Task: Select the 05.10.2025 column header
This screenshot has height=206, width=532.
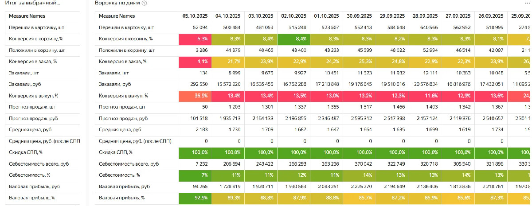Action: (x=195, y=16)
